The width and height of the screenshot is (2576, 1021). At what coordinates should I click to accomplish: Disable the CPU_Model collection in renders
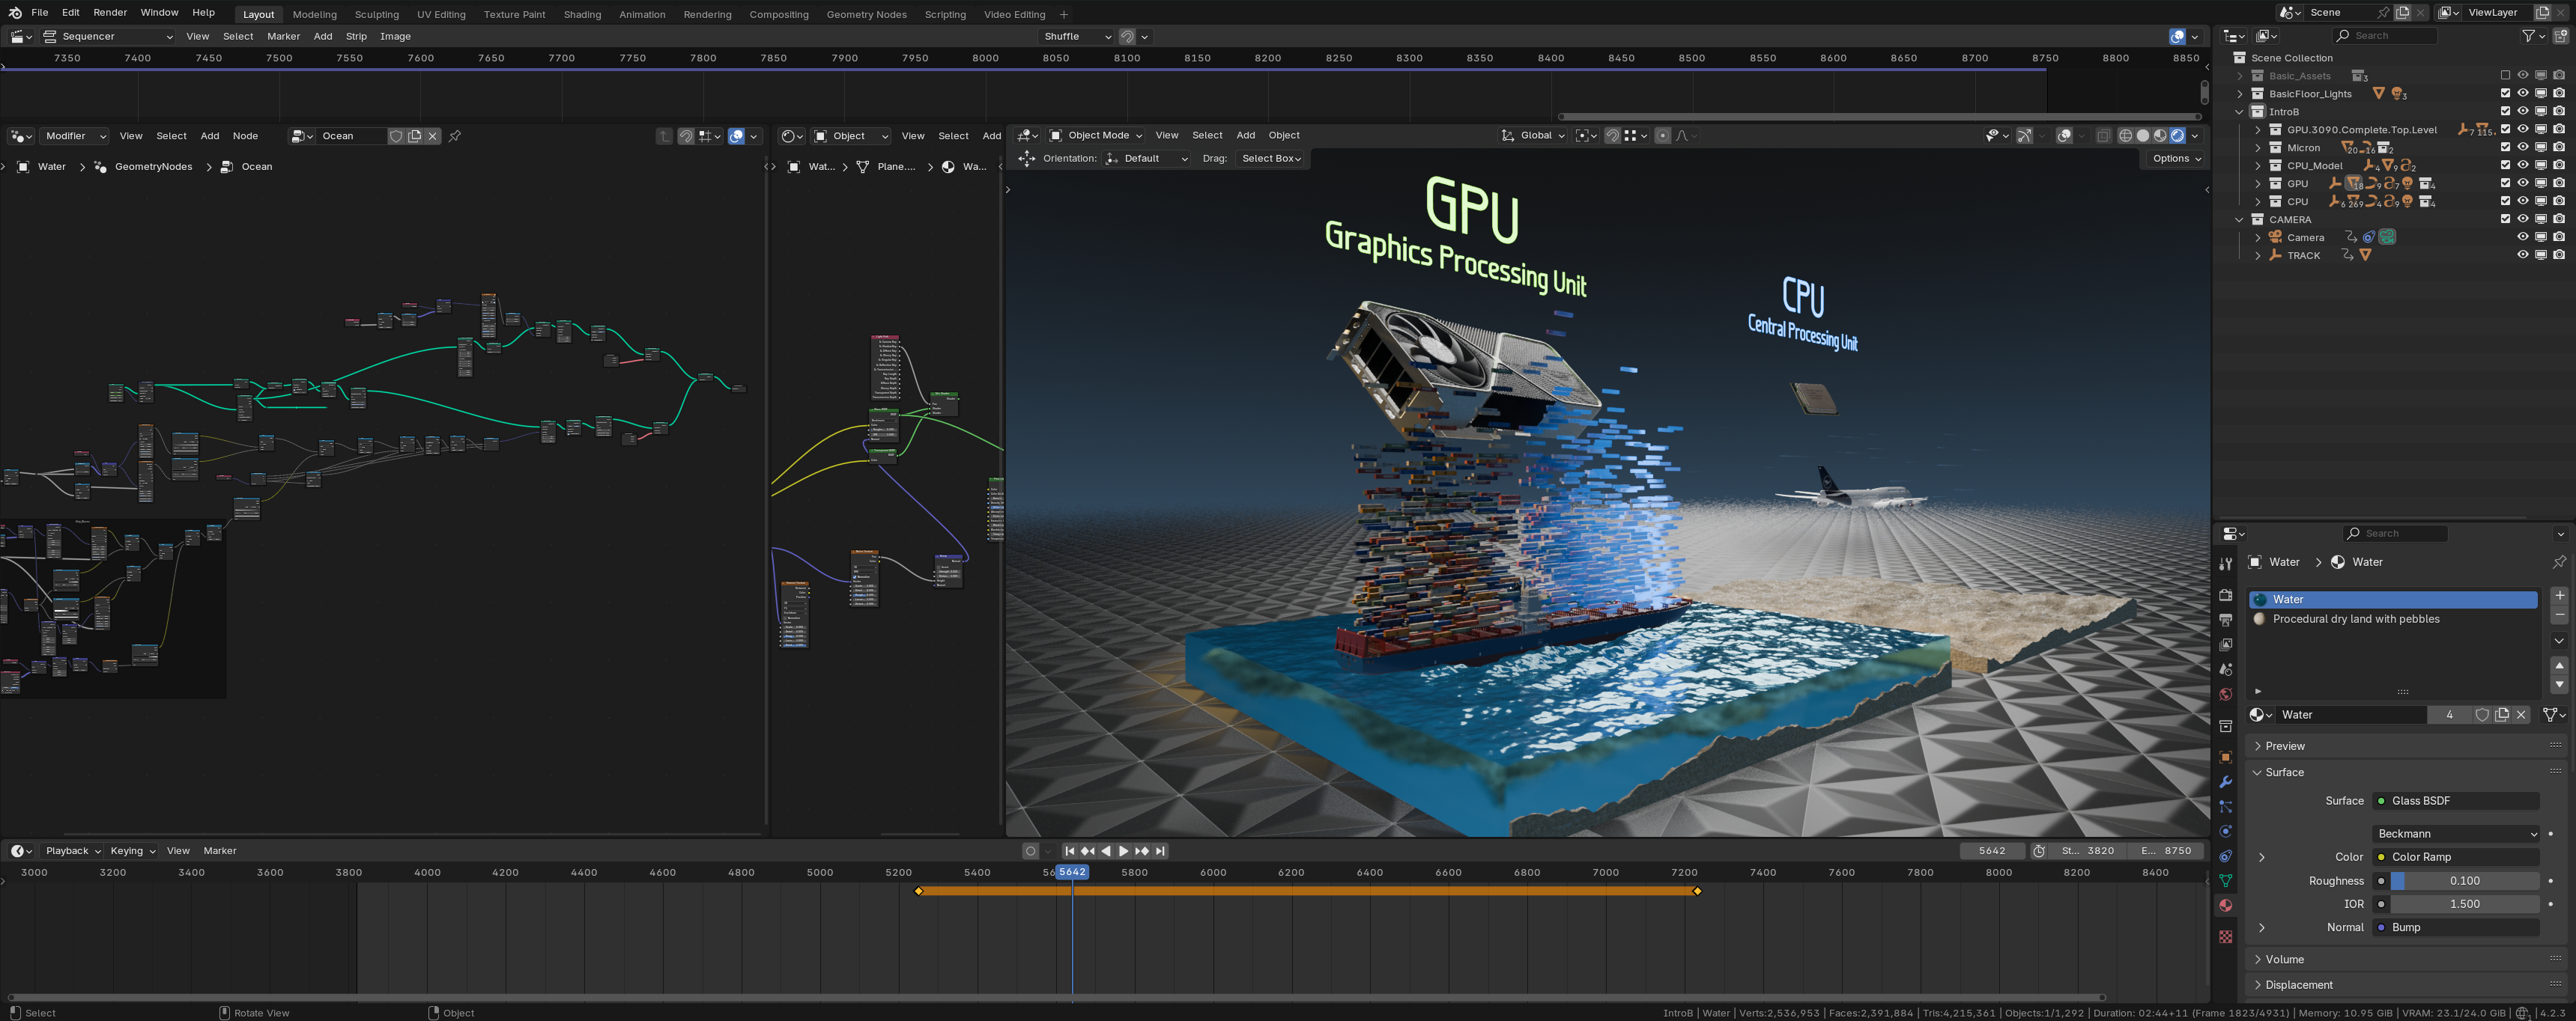2559,166
